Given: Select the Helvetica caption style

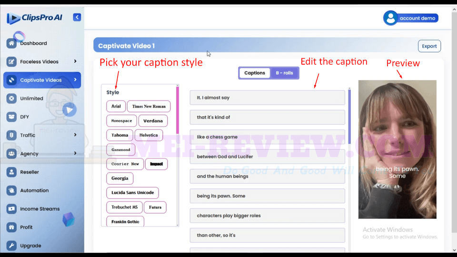Looking at the screenshot, I should [149, 135].
